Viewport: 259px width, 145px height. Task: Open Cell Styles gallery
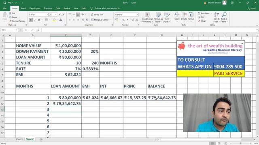pos(167,18)
